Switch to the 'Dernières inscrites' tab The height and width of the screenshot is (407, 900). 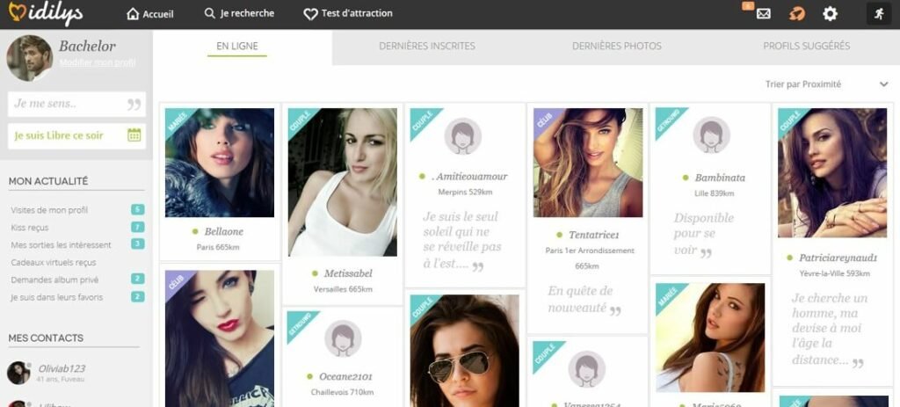pyautogui.click(x=427, y=46)
